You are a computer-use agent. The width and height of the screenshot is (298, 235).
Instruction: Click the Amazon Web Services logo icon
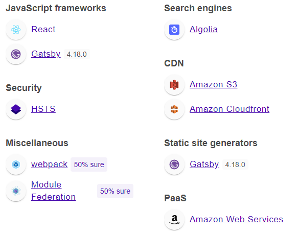point(174,220)
